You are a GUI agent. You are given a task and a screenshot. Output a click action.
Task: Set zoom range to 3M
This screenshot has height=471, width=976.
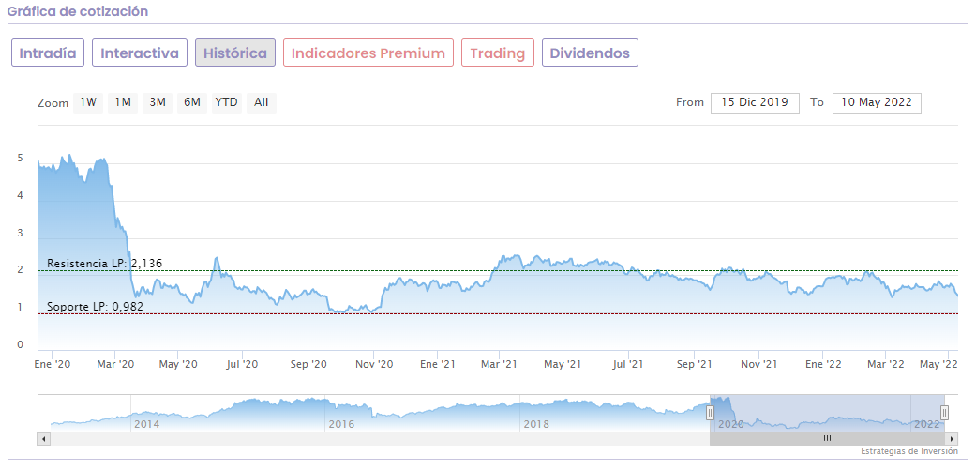pyautogui.click(x=158, y=102)
